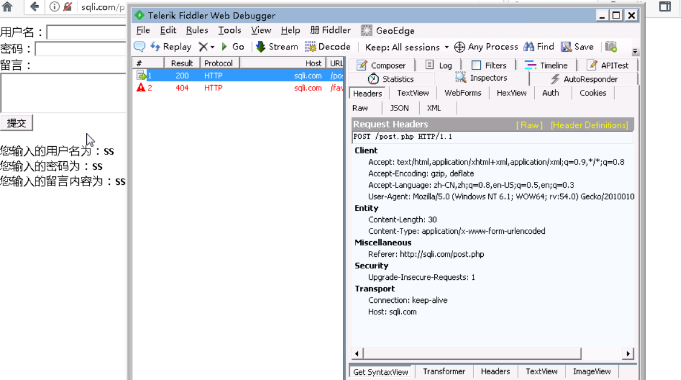Switch to the Log tab
Viewport: 681px width, 380px height.
pos(438,65)
